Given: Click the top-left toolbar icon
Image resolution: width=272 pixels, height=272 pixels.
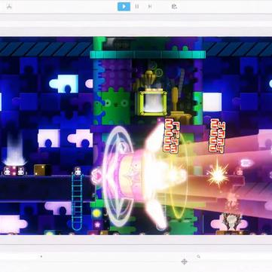Looking at the screenshot, I should tap(9, 7).
